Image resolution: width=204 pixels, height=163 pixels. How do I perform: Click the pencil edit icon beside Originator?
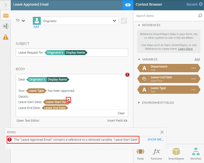(x=124, y=21)
